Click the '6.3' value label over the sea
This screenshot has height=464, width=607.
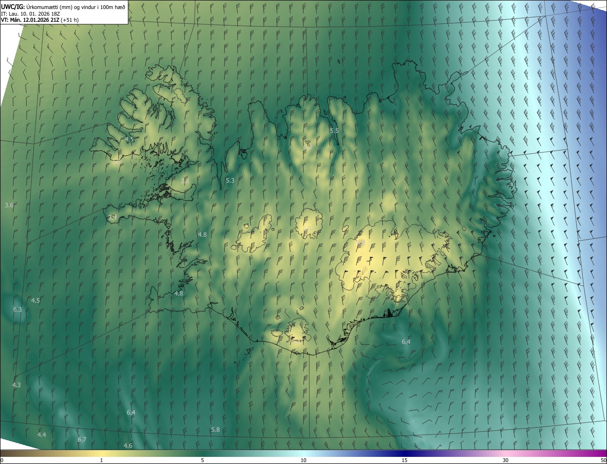(18, 309)
